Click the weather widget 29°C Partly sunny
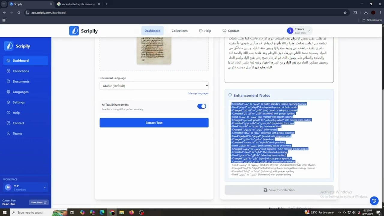Viewport: 384px width, 216px height. tap(319, 212)
